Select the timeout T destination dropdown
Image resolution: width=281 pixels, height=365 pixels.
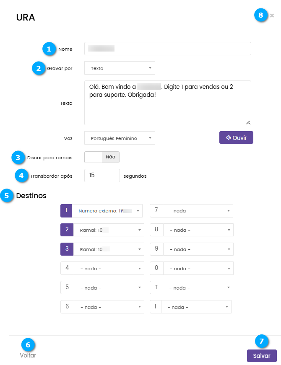point(198,288)
